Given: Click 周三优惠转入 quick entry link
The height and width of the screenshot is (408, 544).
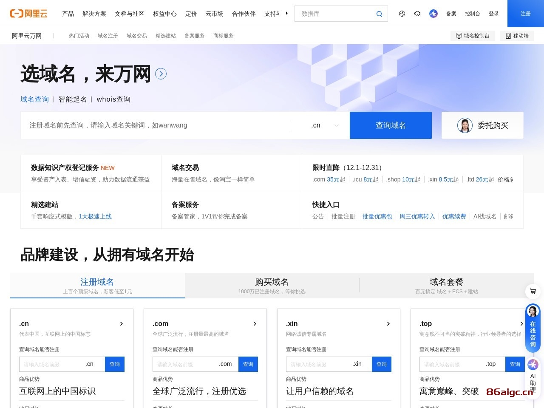Looking at the screenshot, I should tap(417, 216).
